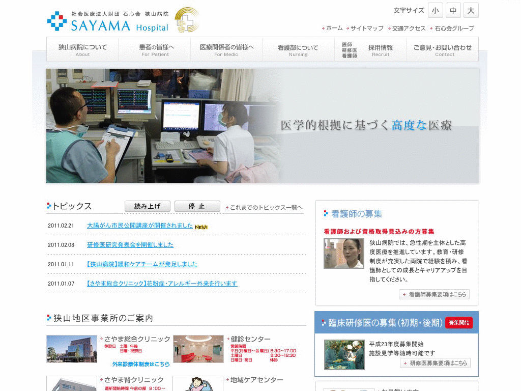Click 看護師募集要項はこちら button
The height and width of the screenshot is (391, 521).
434,294
